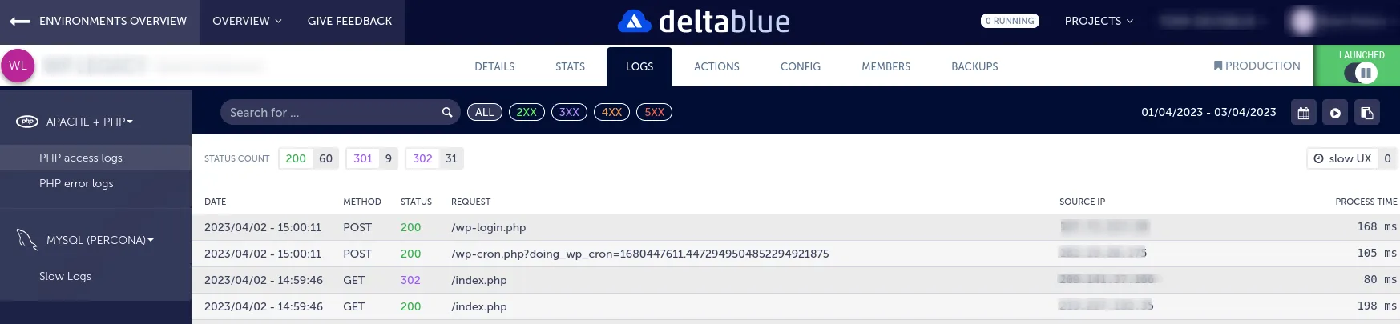Open the Projects dropdown

(x=1098, y=22)
